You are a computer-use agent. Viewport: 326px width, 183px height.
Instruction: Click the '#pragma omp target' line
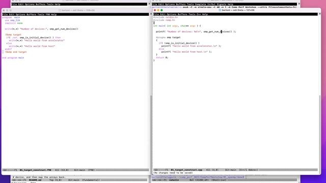point(168,37)
